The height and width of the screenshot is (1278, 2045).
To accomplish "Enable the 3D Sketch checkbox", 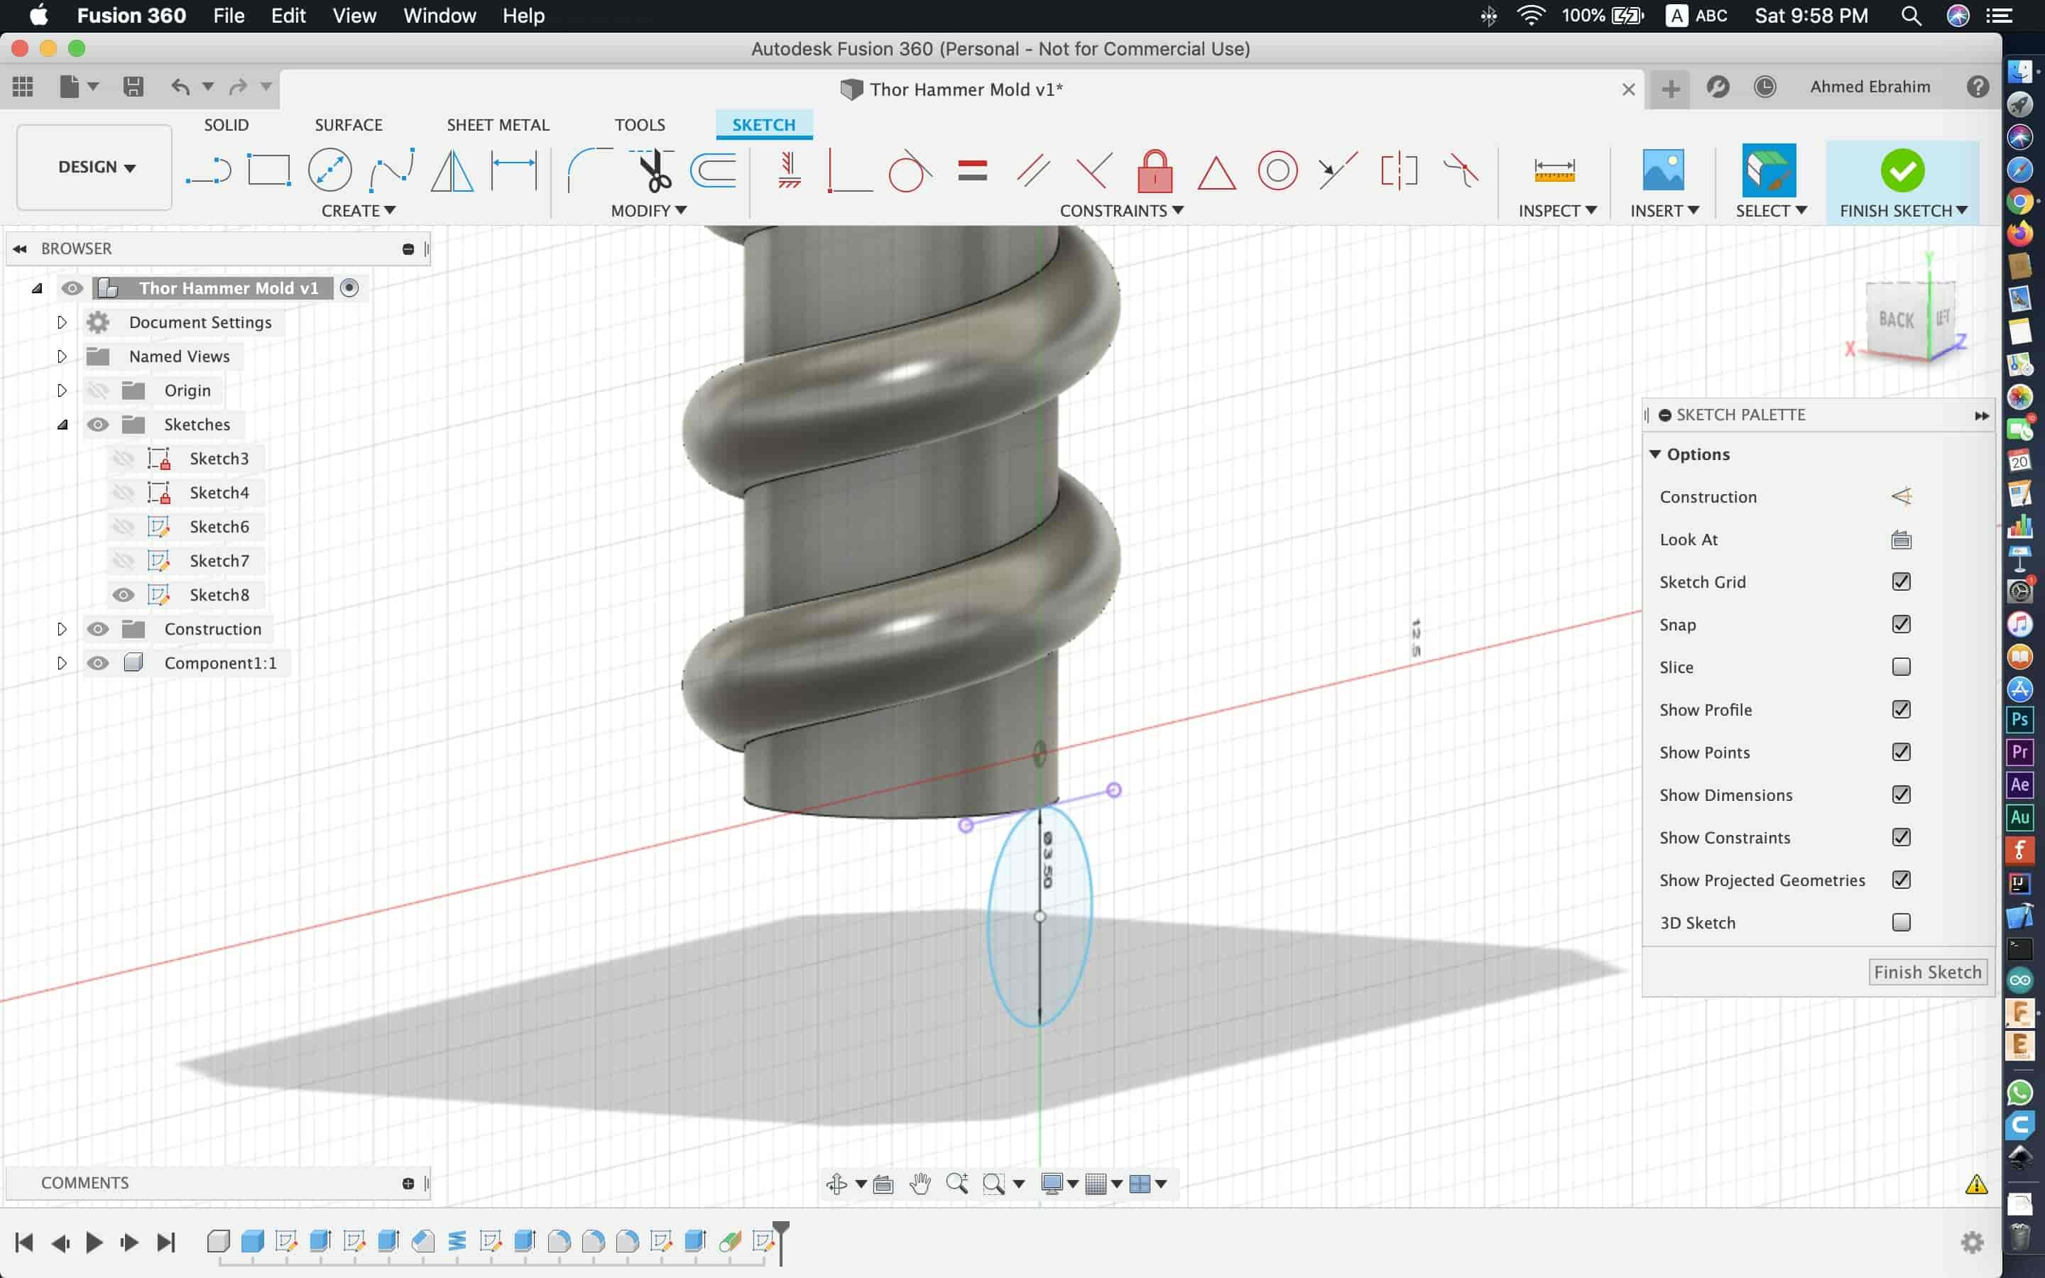I will coord(1902,922).
